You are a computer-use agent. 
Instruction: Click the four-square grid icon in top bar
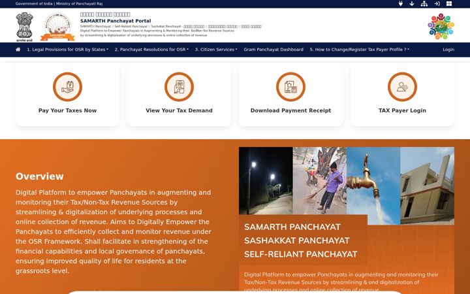[x=449, y=4]
